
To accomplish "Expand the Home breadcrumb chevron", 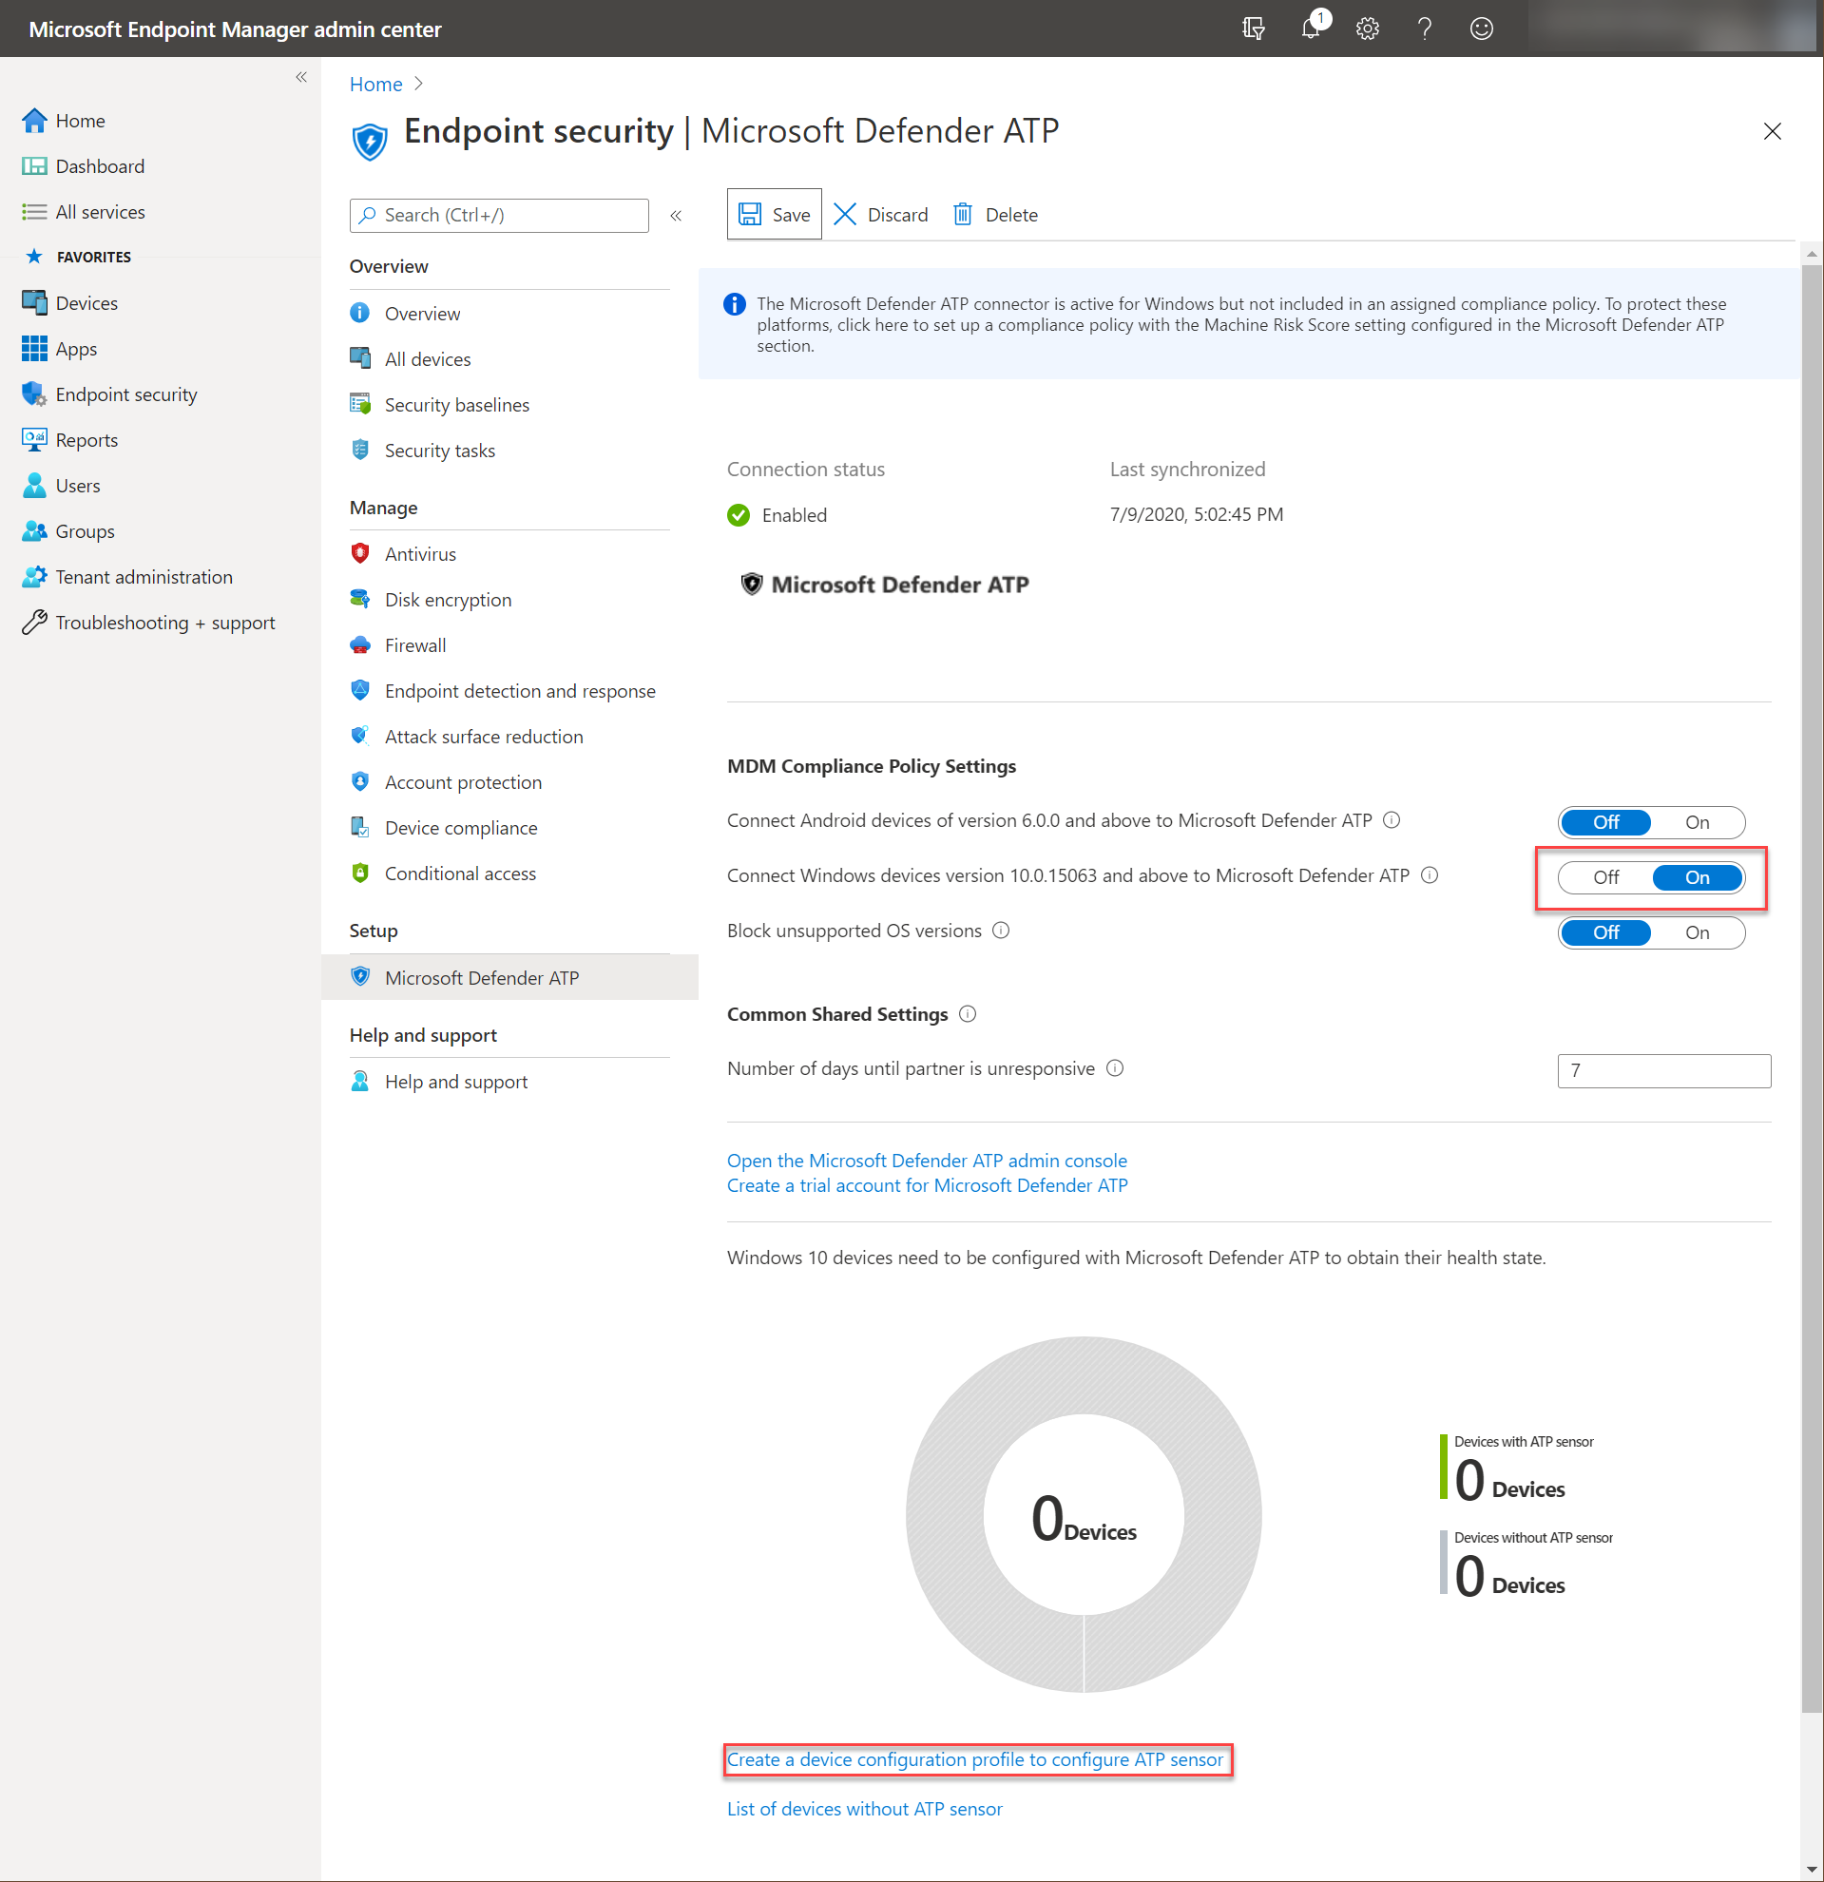I will coord(418,84).
